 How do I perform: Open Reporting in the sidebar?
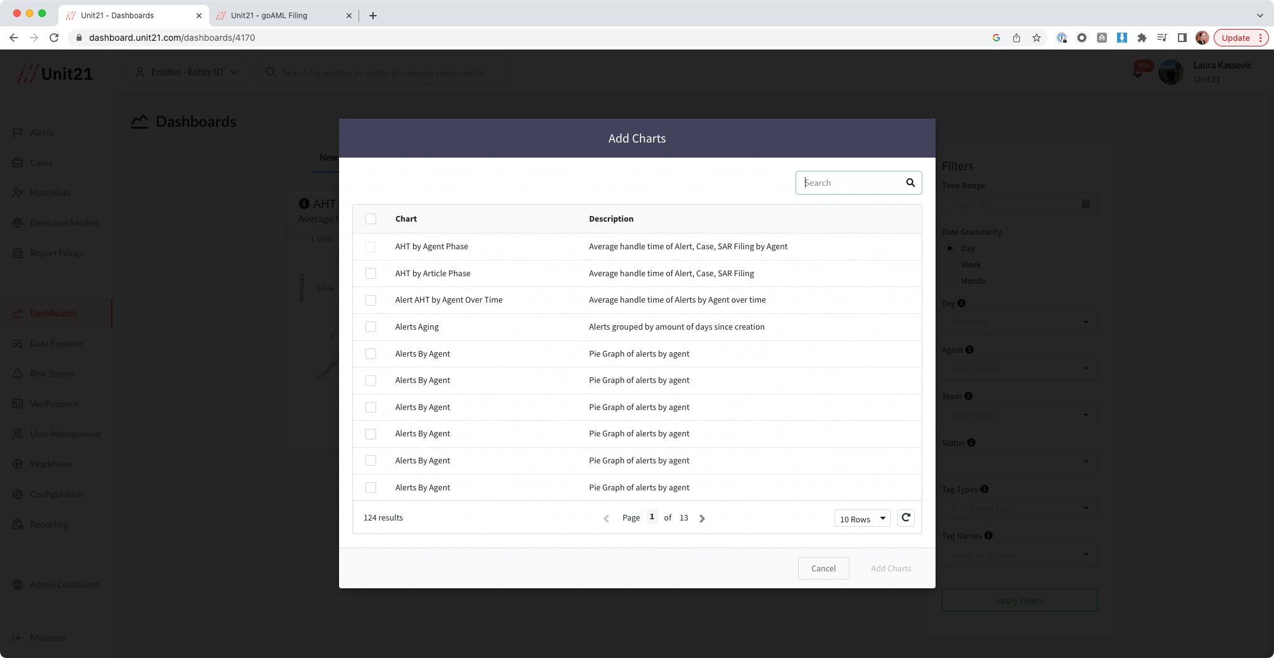(x=49, y=524)
